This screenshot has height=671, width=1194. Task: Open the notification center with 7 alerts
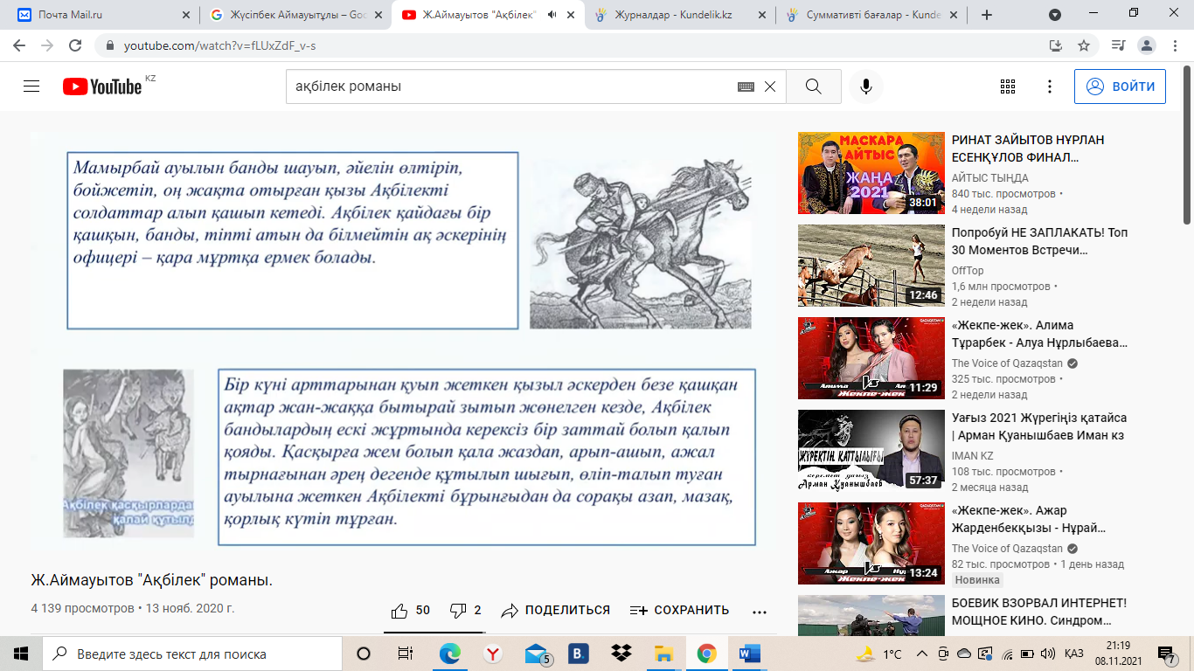click(1166, 654)
